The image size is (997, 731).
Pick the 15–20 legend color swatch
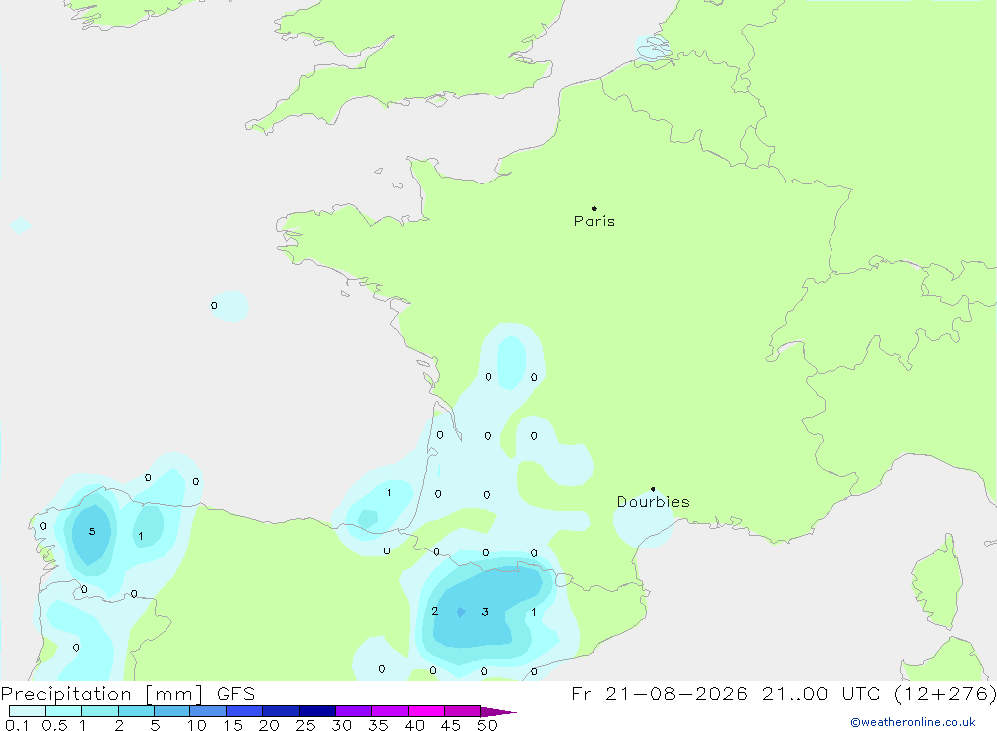[245, 711]
